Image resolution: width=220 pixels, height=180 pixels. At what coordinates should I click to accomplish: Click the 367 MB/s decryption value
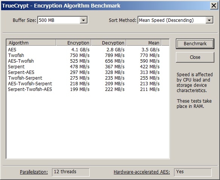[115, 67]
